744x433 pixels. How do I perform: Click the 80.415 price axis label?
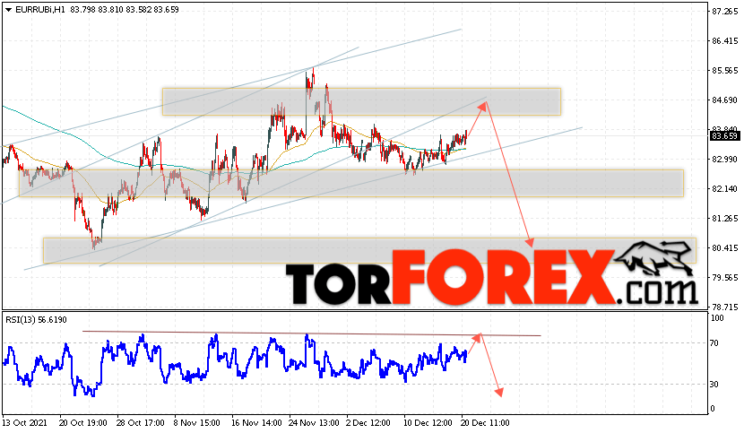tap(725, 247)
